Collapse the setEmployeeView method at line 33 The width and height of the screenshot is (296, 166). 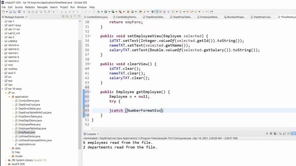[x=90, y=36]
